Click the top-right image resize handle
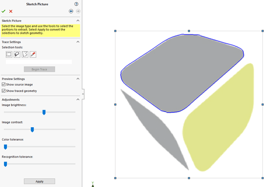 coord(263,31)
